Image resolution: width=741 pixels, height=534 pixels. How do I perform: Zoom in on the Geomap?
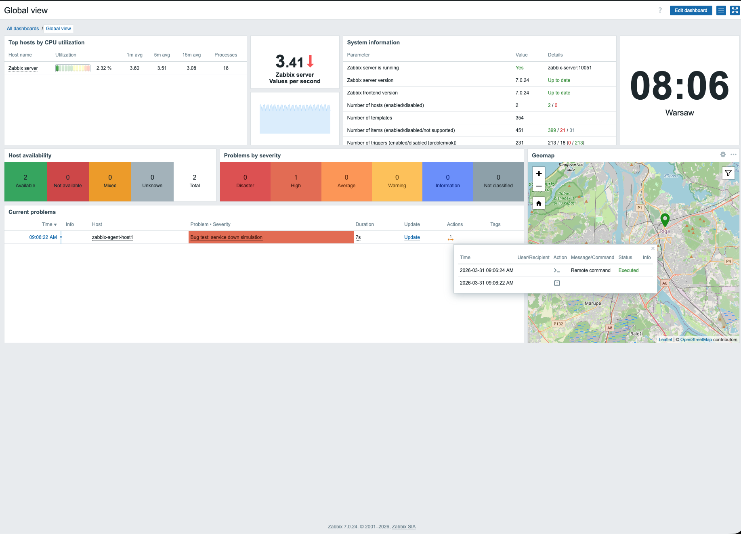point(539,174)
